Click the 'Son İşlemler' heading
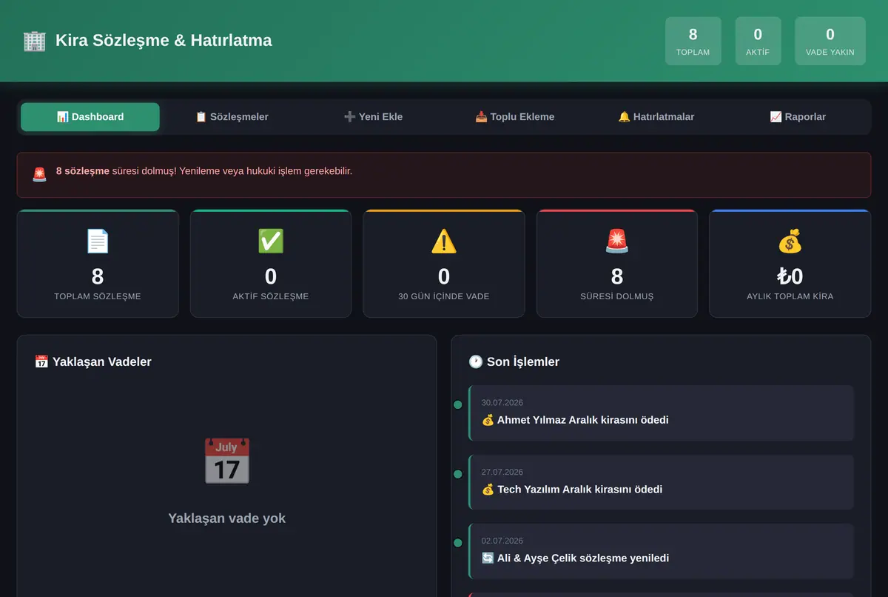This screenshot has width=888, height=597. 523,361
